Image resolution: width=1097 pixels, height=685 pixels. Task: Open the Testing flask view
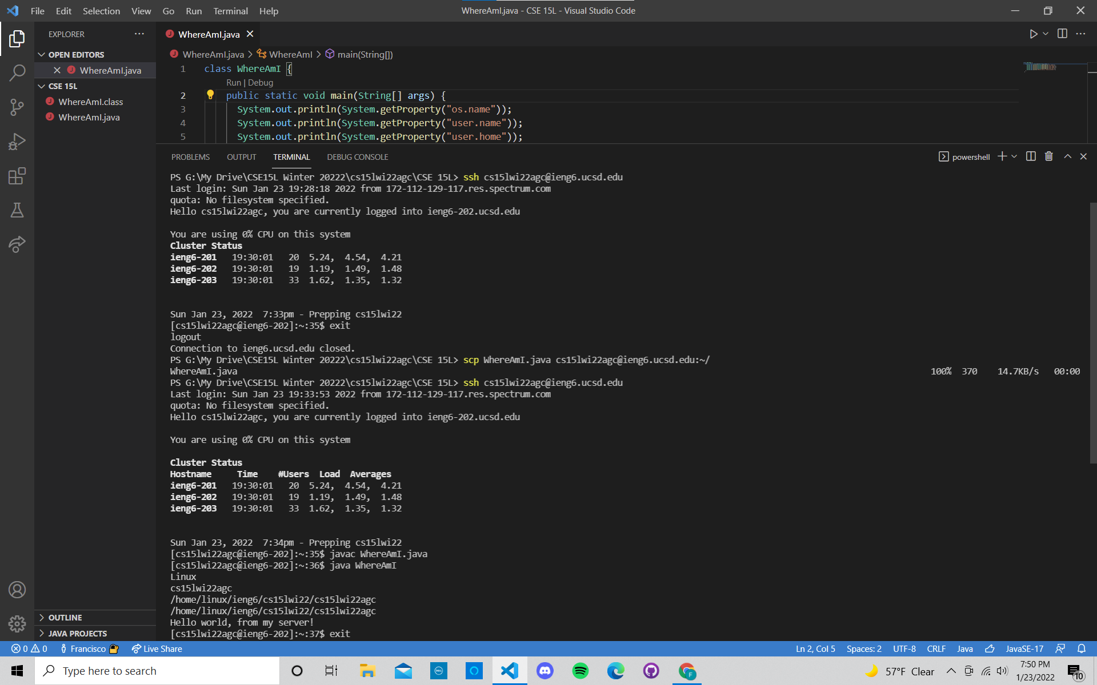click(x=17, y=210)
